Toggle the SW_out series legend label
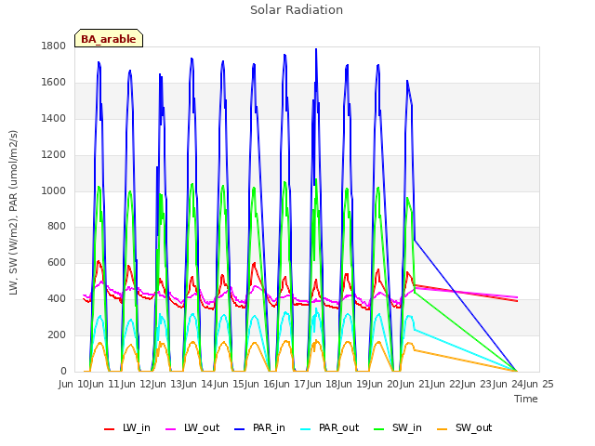 click(x=473, y=427)
